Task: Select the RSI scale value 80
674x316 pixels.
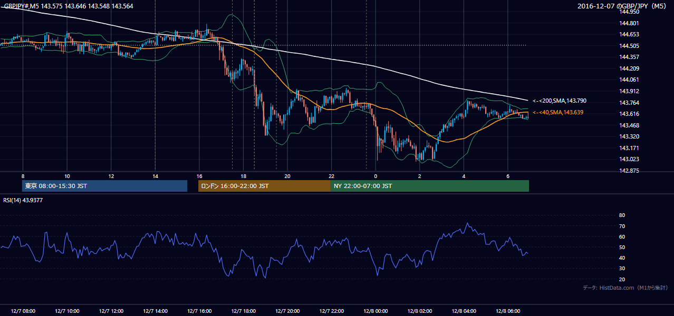Action: (x=622, y=215)
